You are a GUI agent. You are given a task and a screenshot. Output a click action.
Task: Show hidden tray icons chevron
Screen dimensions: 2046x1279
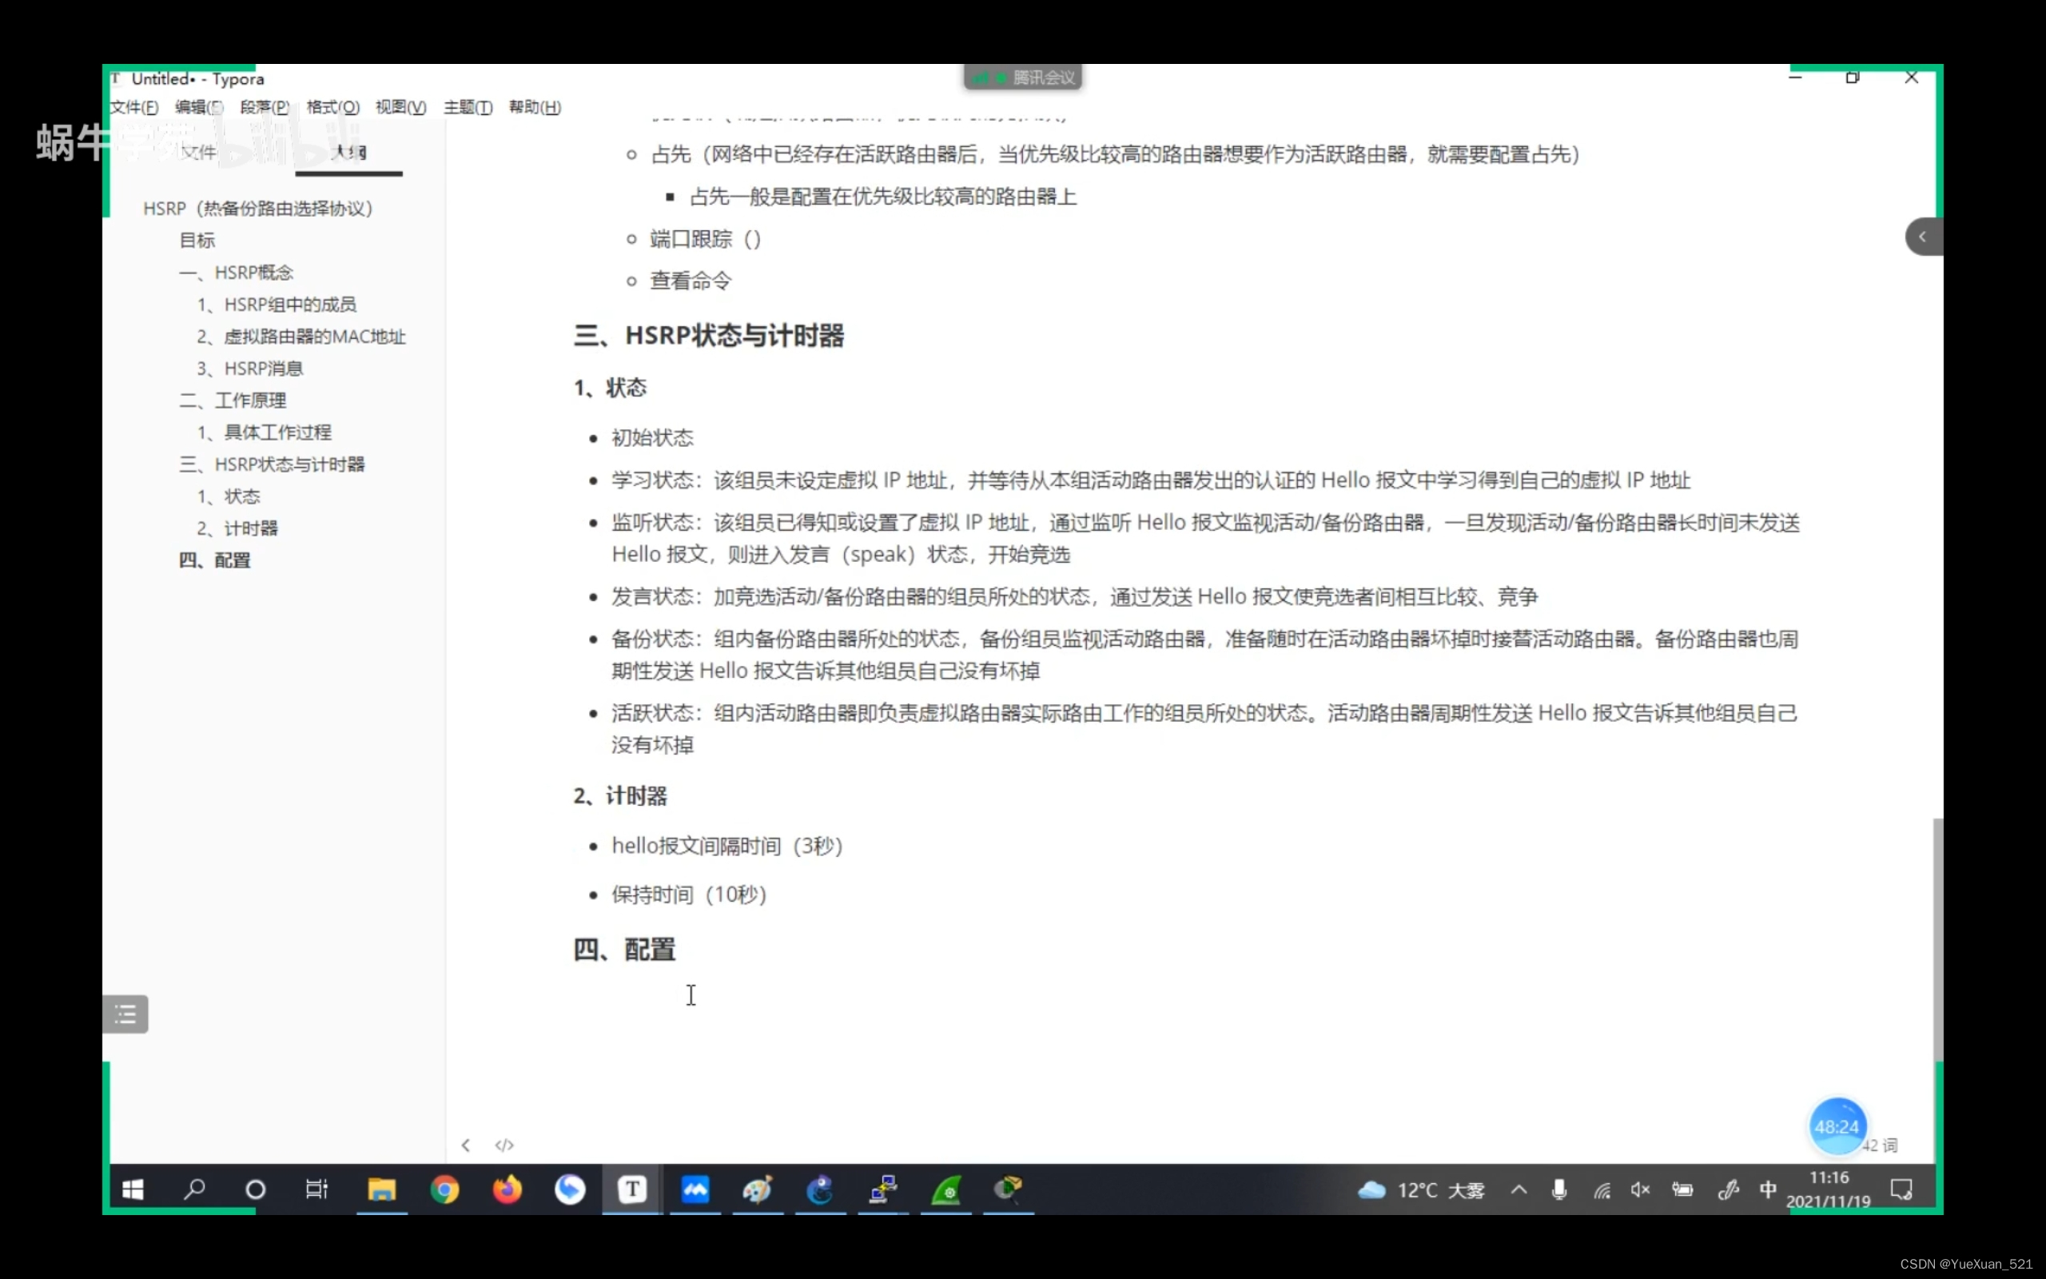(x=1519, y=1190)
